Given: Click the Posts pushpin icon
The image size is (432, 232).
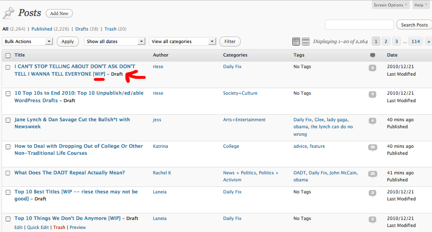Looking at the screenshot, I should pos(9,13).
